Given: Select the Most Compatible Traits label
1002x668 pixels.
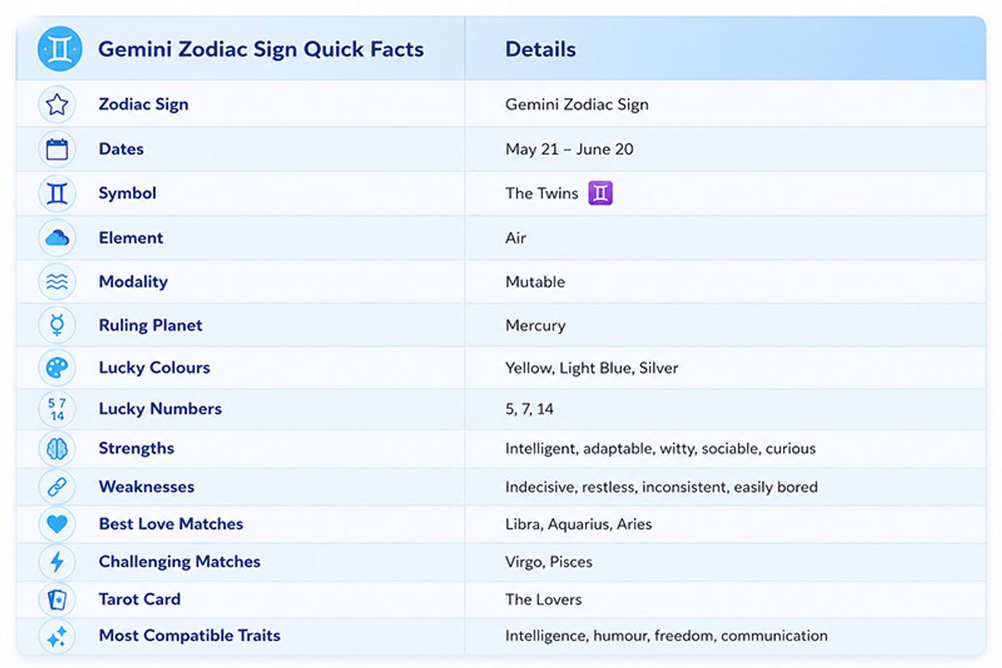Looking at the screenshot, I should point(190,636).
